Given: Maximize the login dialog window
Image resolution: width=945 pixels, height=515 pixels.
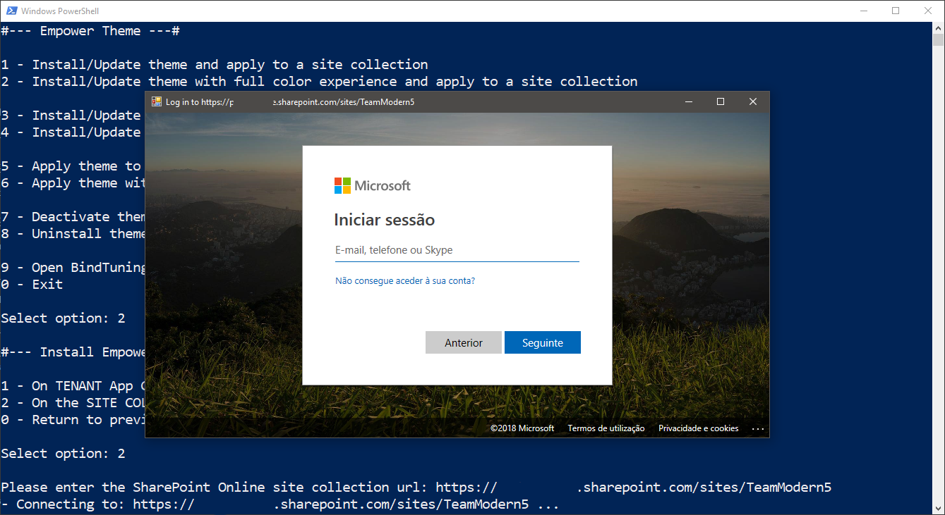Looking at the screenshot, I should click(721, 101).
